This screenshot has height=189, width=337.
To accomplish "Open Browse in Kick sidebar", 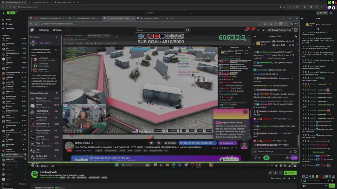I will tap(9, 24).
